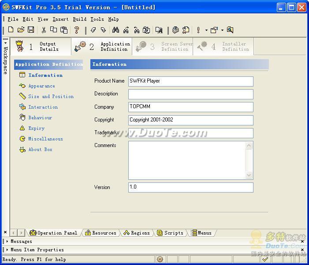This screenshot has width=309, height=265.
Task: Click the Replace toolbar icon
Action: click(146, 30)
